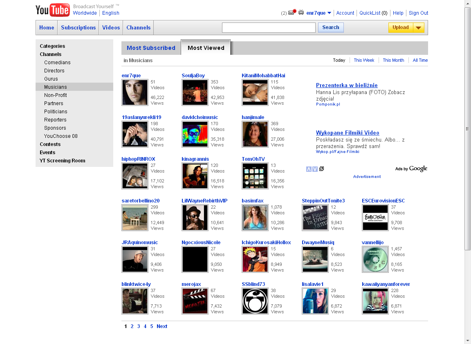Viewport: 471px width, 344px height.
Task: Click the LilWayneRebirthVIP channel name
Action: click(x=204, y=201)
